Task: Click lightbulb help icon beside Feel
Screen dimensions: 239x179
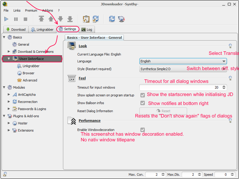Action: [230, 78]
